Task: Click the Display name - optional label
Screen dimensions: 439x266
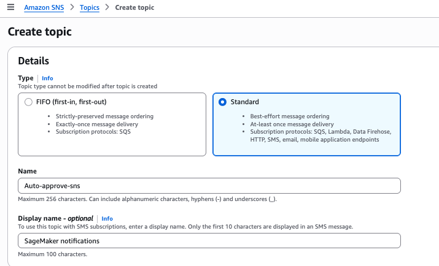Action: pos(55,218)
